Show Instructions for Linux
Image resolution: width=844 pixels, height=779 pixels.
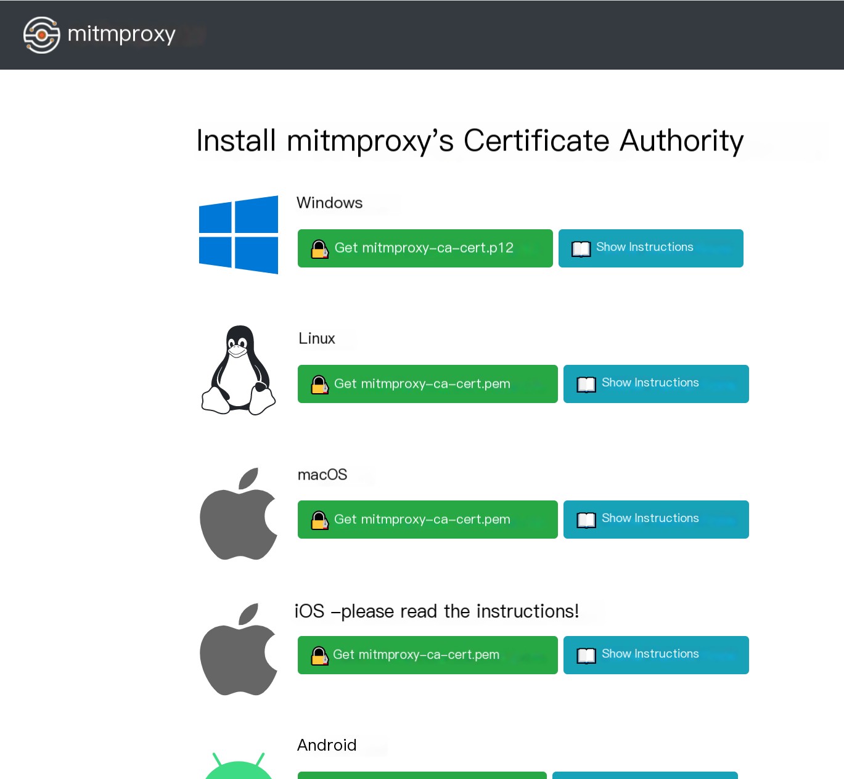click(x=656, y=384)
